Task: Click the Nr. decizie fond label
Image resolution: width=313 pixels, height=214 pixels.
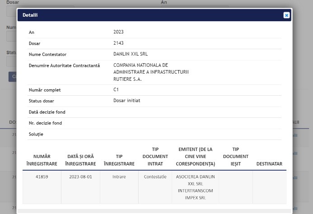Action: [x=45, y=123]
